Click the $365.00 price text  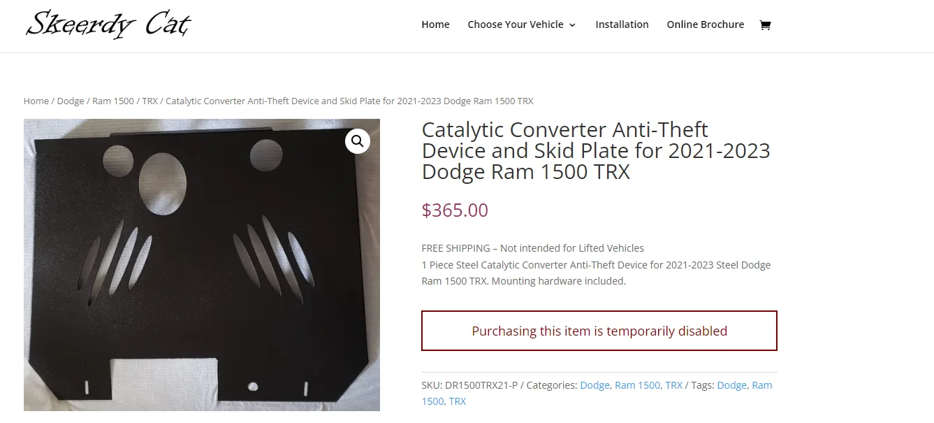pyautogui.click(x=455, y=210)
